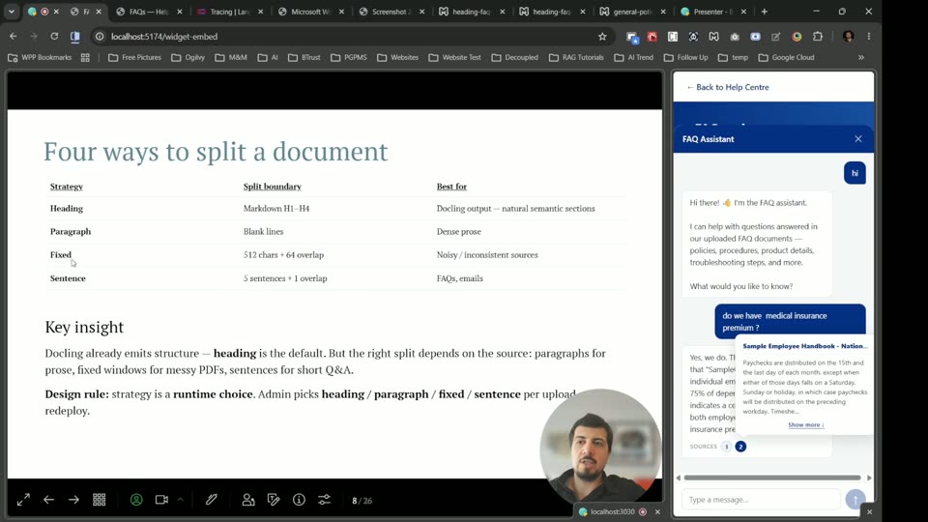Open the Chrome three-dot menu
Image resolution: width=928 pixels, height=522 pixels.
869,37
